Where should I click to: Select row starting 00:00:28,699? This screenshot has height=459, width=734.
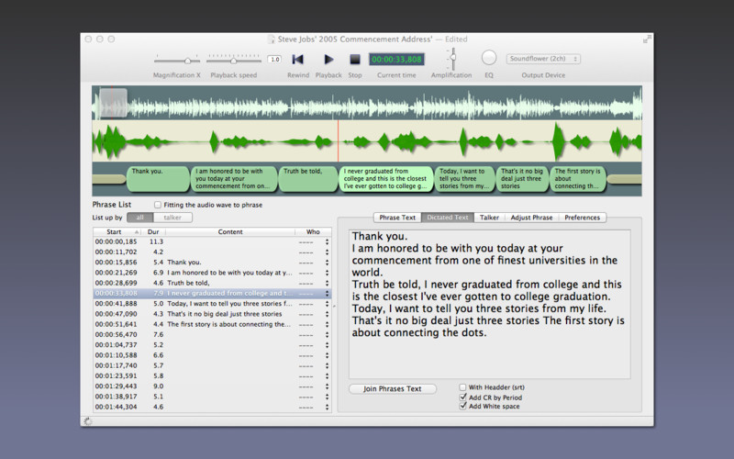[212, 283]
